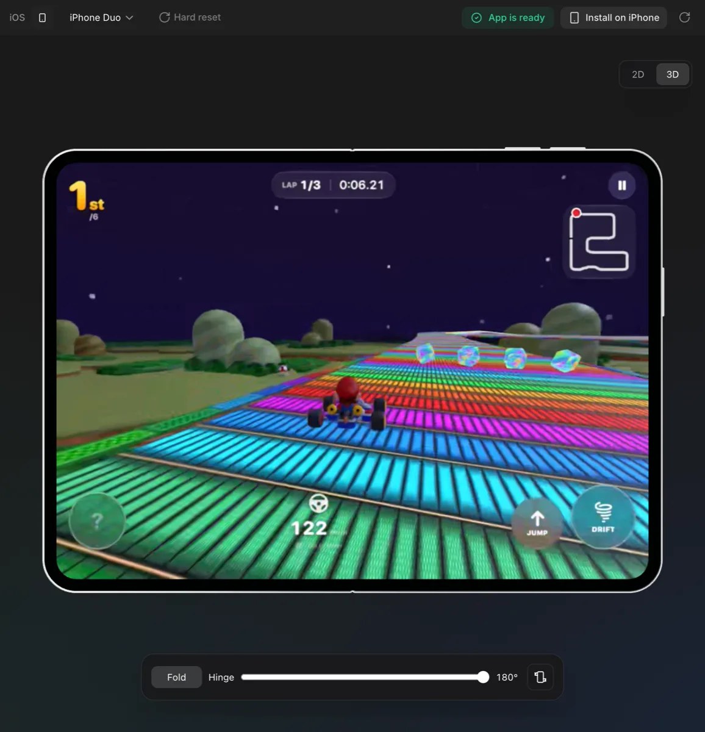This screenshot has height=732, width=705.
Task: Click the 180° hinge angle value
Action: [507, 677]
